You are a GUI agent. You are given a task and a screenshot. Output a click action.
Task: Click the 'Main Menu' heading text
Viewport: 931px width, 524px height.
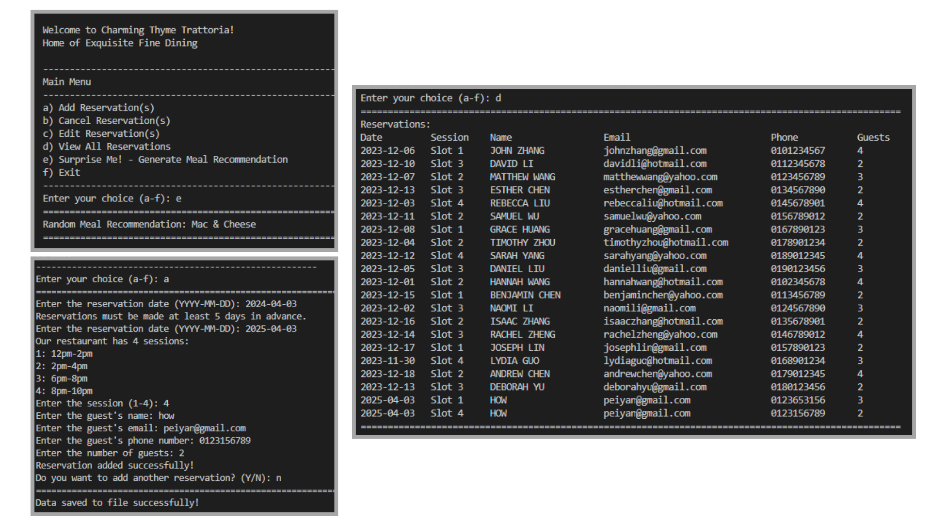(x=66, y=82)
